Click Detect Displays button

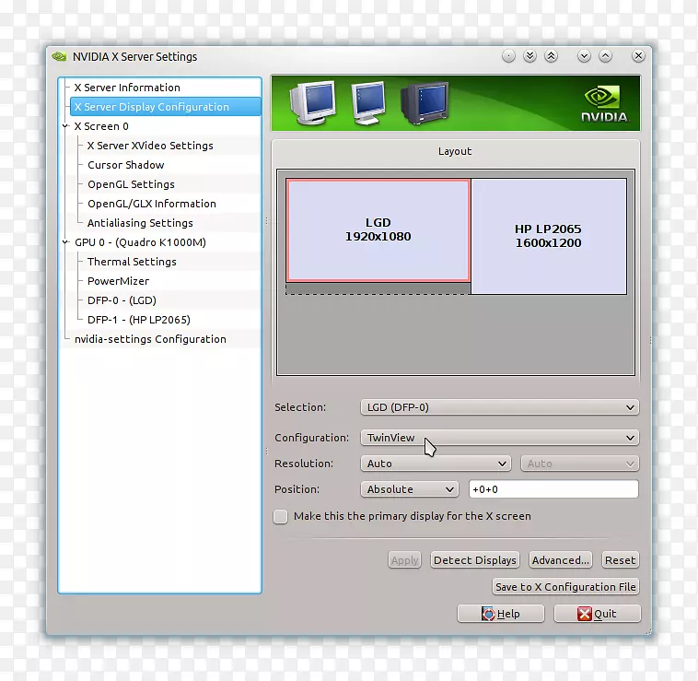click(x=475, y=560)
